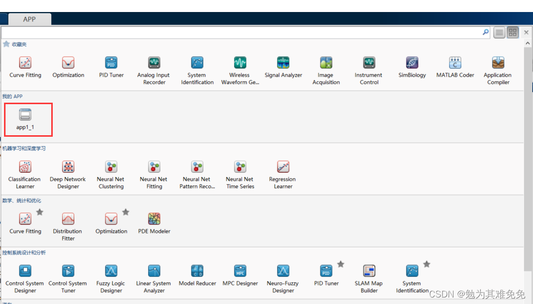Switch to grid view of apps
This screenshot has height=304, width=533.
pos(512,33)
